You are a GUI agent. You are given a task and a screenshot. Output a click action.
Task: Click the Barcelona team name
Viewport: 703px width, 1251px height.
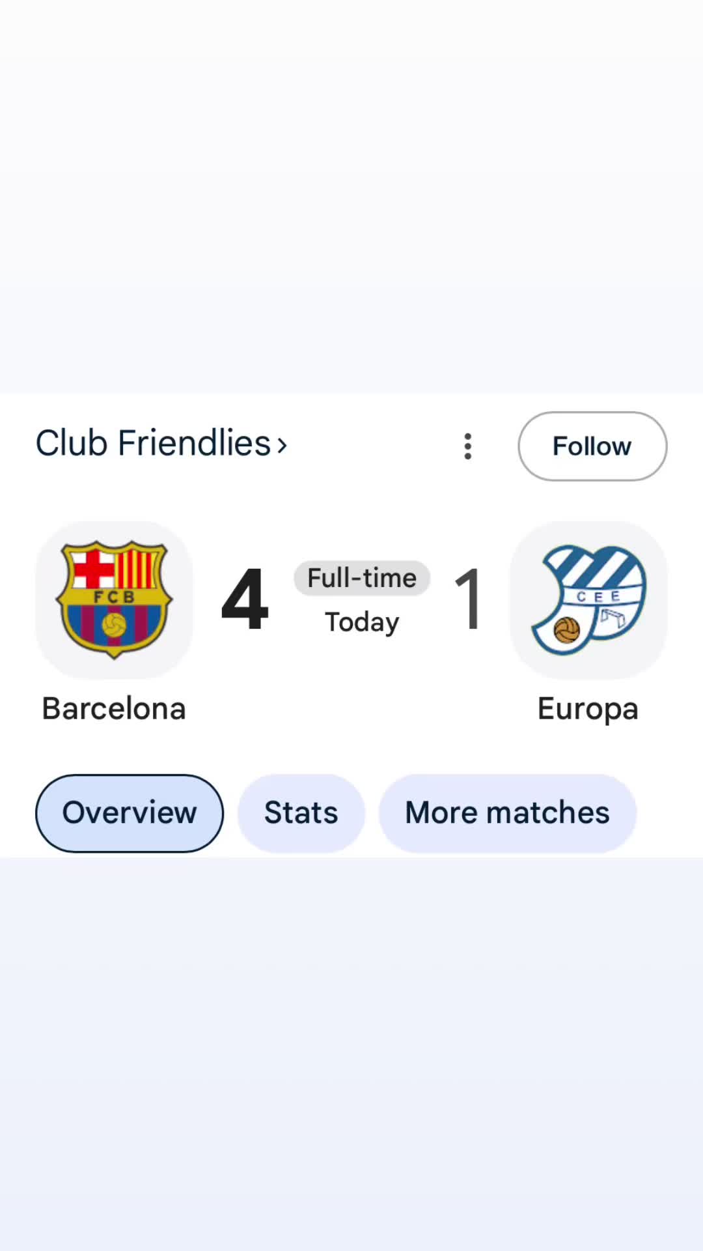(x=114, y=708)
